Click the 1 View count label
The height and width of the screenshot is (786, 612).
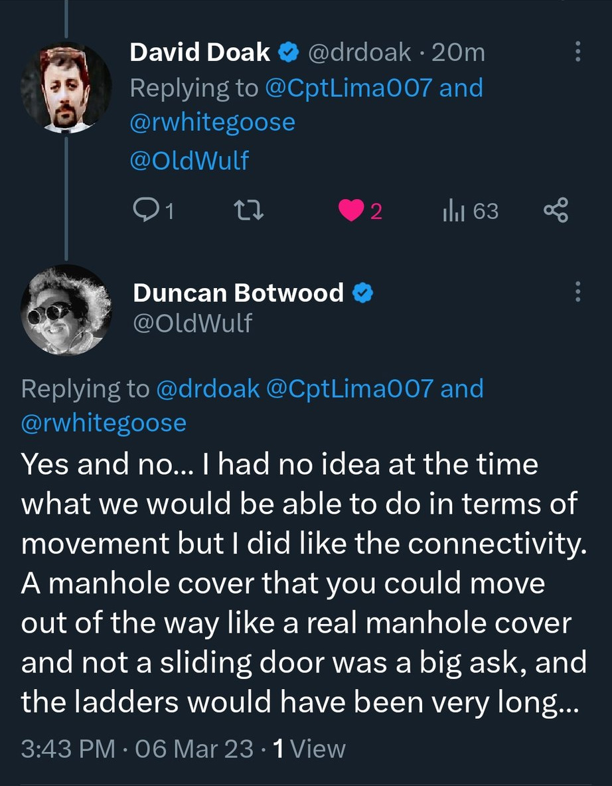tap(309, 749)
